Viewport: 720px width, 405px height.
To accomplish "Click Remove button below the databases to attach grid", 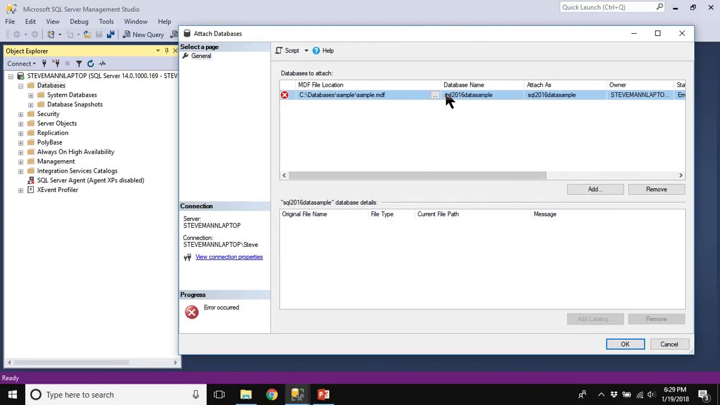I will pyautogui.click(x=656, y=190).
